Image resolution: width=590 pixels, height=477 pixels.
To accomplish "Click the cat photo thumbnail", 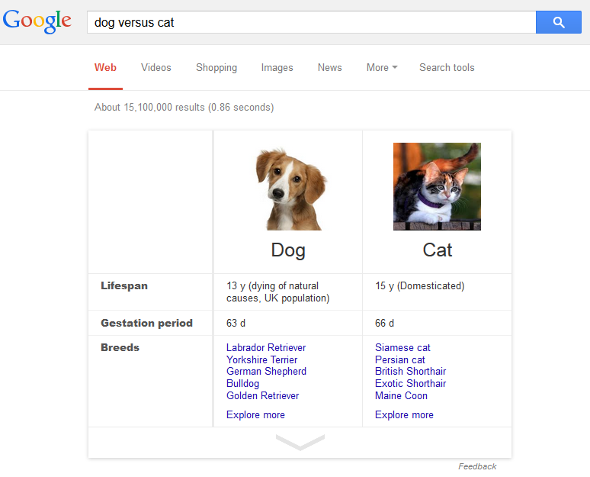I will pos(437,187).
